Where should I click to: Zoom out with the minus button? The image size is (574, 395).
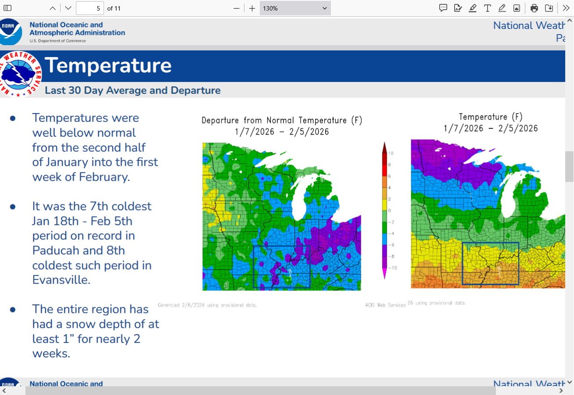tap(237, 8)
